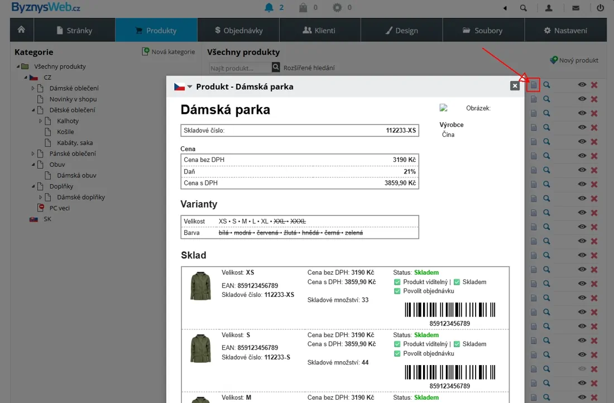Image resolution: width=614 pixels, height=403 pixels.
Task: Click the ByznysWeb.cz logo
Action: click(x=46, y=7)
